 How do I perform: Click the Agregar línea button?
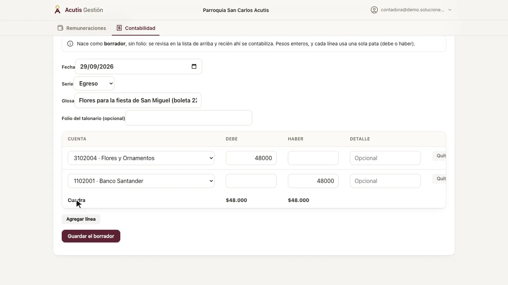coord(81,219)
